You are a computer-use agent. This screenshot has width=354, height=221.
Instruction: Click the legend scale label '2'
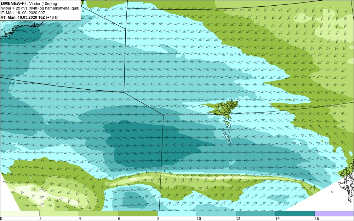point(40,219)
